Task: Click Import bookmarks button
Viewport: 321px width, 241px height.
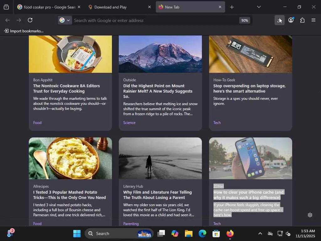Action: point(24,31)
